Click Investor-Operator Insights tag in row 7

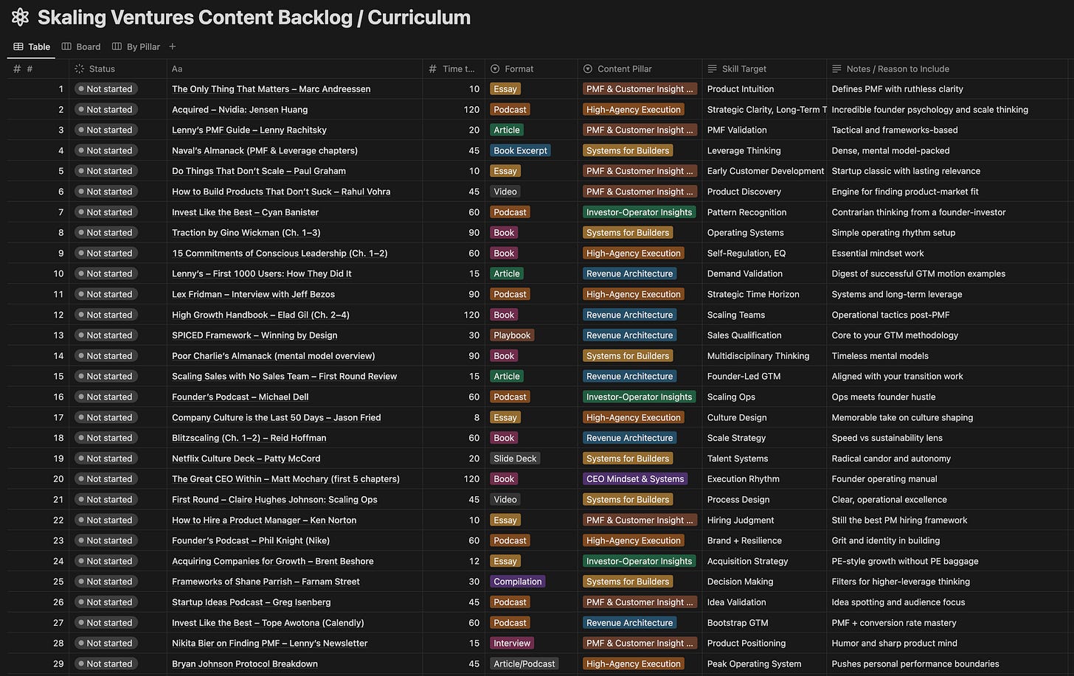pyautogui.click(x=640, y=212)
